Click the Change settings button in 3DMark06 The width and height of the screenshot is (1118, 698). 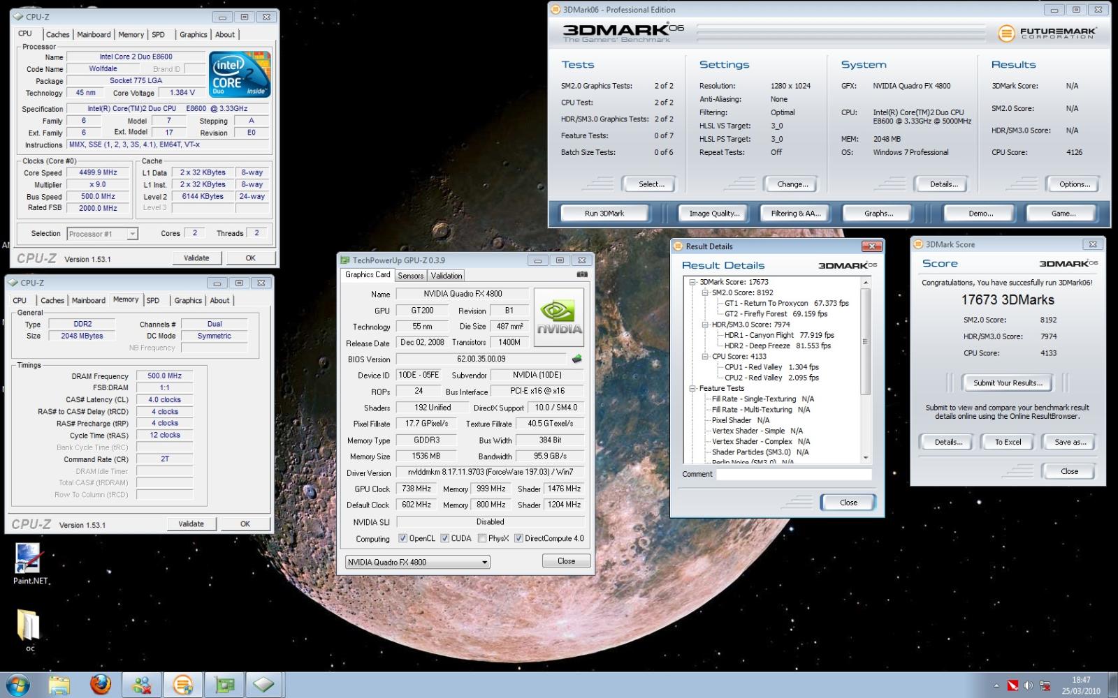pyautogui.click(x=792, y=184)
